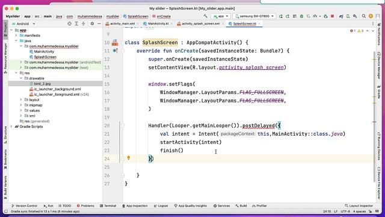Open the app run configuration dropdown
The width and height of the screenshot is (385, 217).
[x=221, y=16]
